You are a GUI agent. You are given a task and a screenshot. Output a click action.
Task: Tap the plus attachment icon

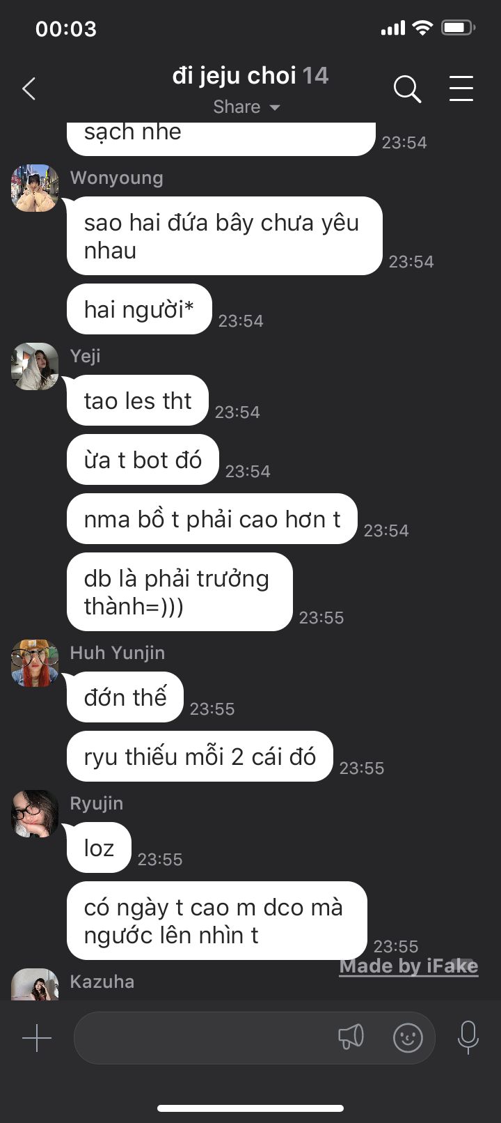pos(37,1038)
